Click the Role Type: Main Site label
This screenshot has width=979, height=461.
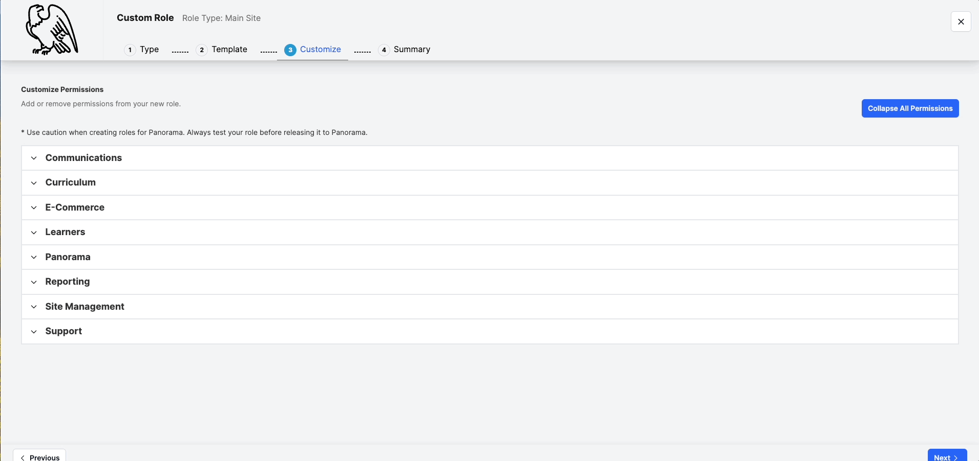(221, 18)
